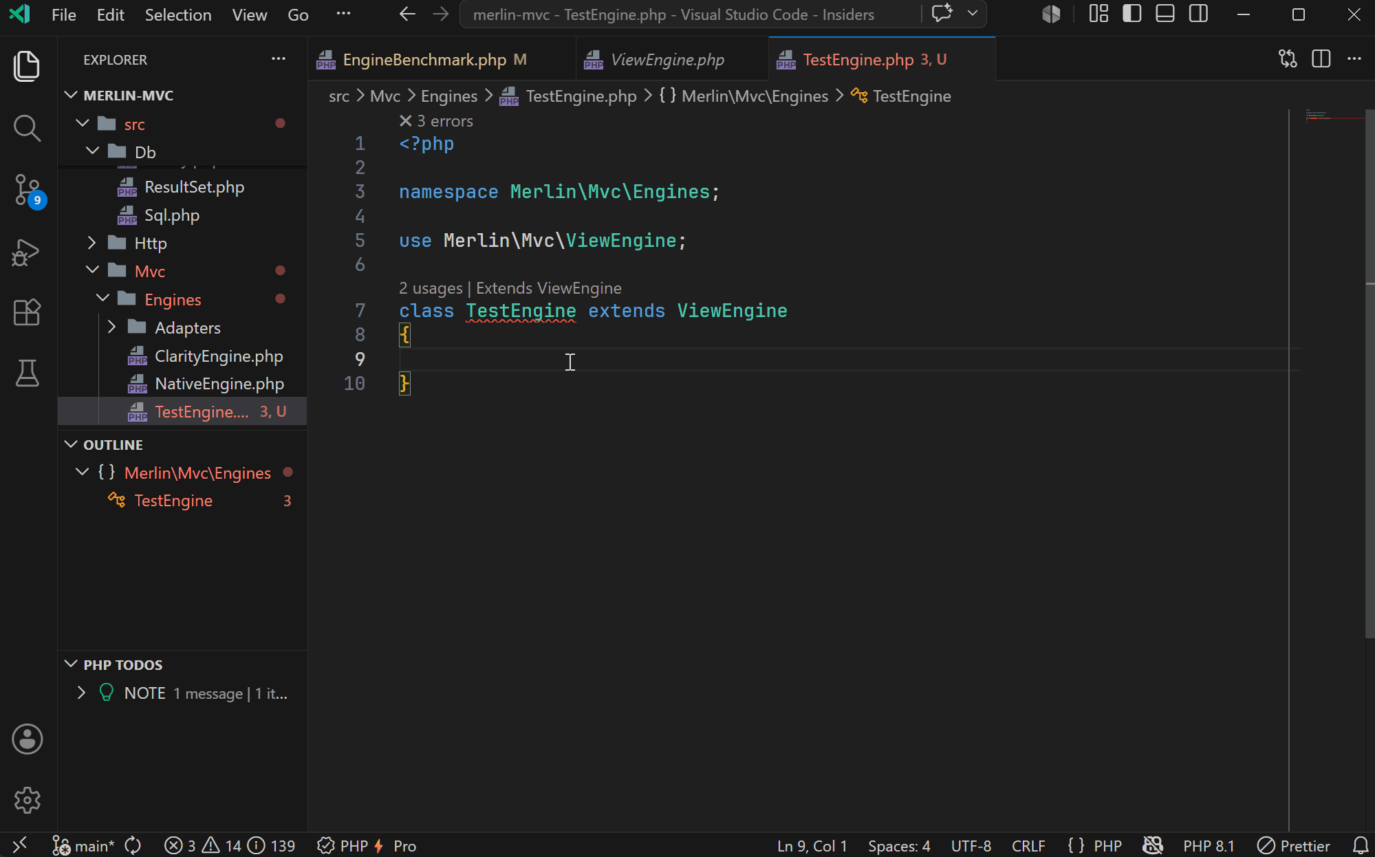Viewport: 1375px width, 857px height.
Task: Go back with the left arrow
Action: click(407, 14)
